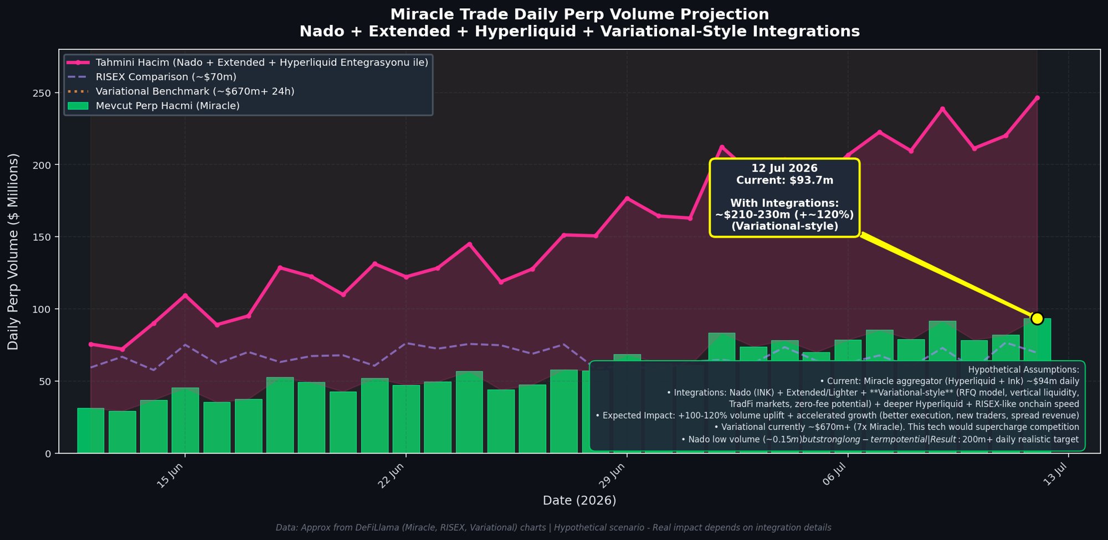This screenshot has height=540, width=1108.
Task: Click the '06 Jul' x-axis date label
Action: [834, 475]
